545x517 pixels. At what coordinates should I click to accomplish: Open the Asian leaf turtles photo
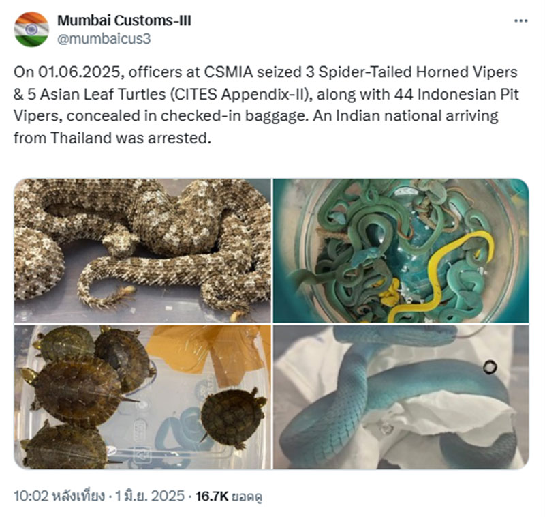[x=142, y=397]
